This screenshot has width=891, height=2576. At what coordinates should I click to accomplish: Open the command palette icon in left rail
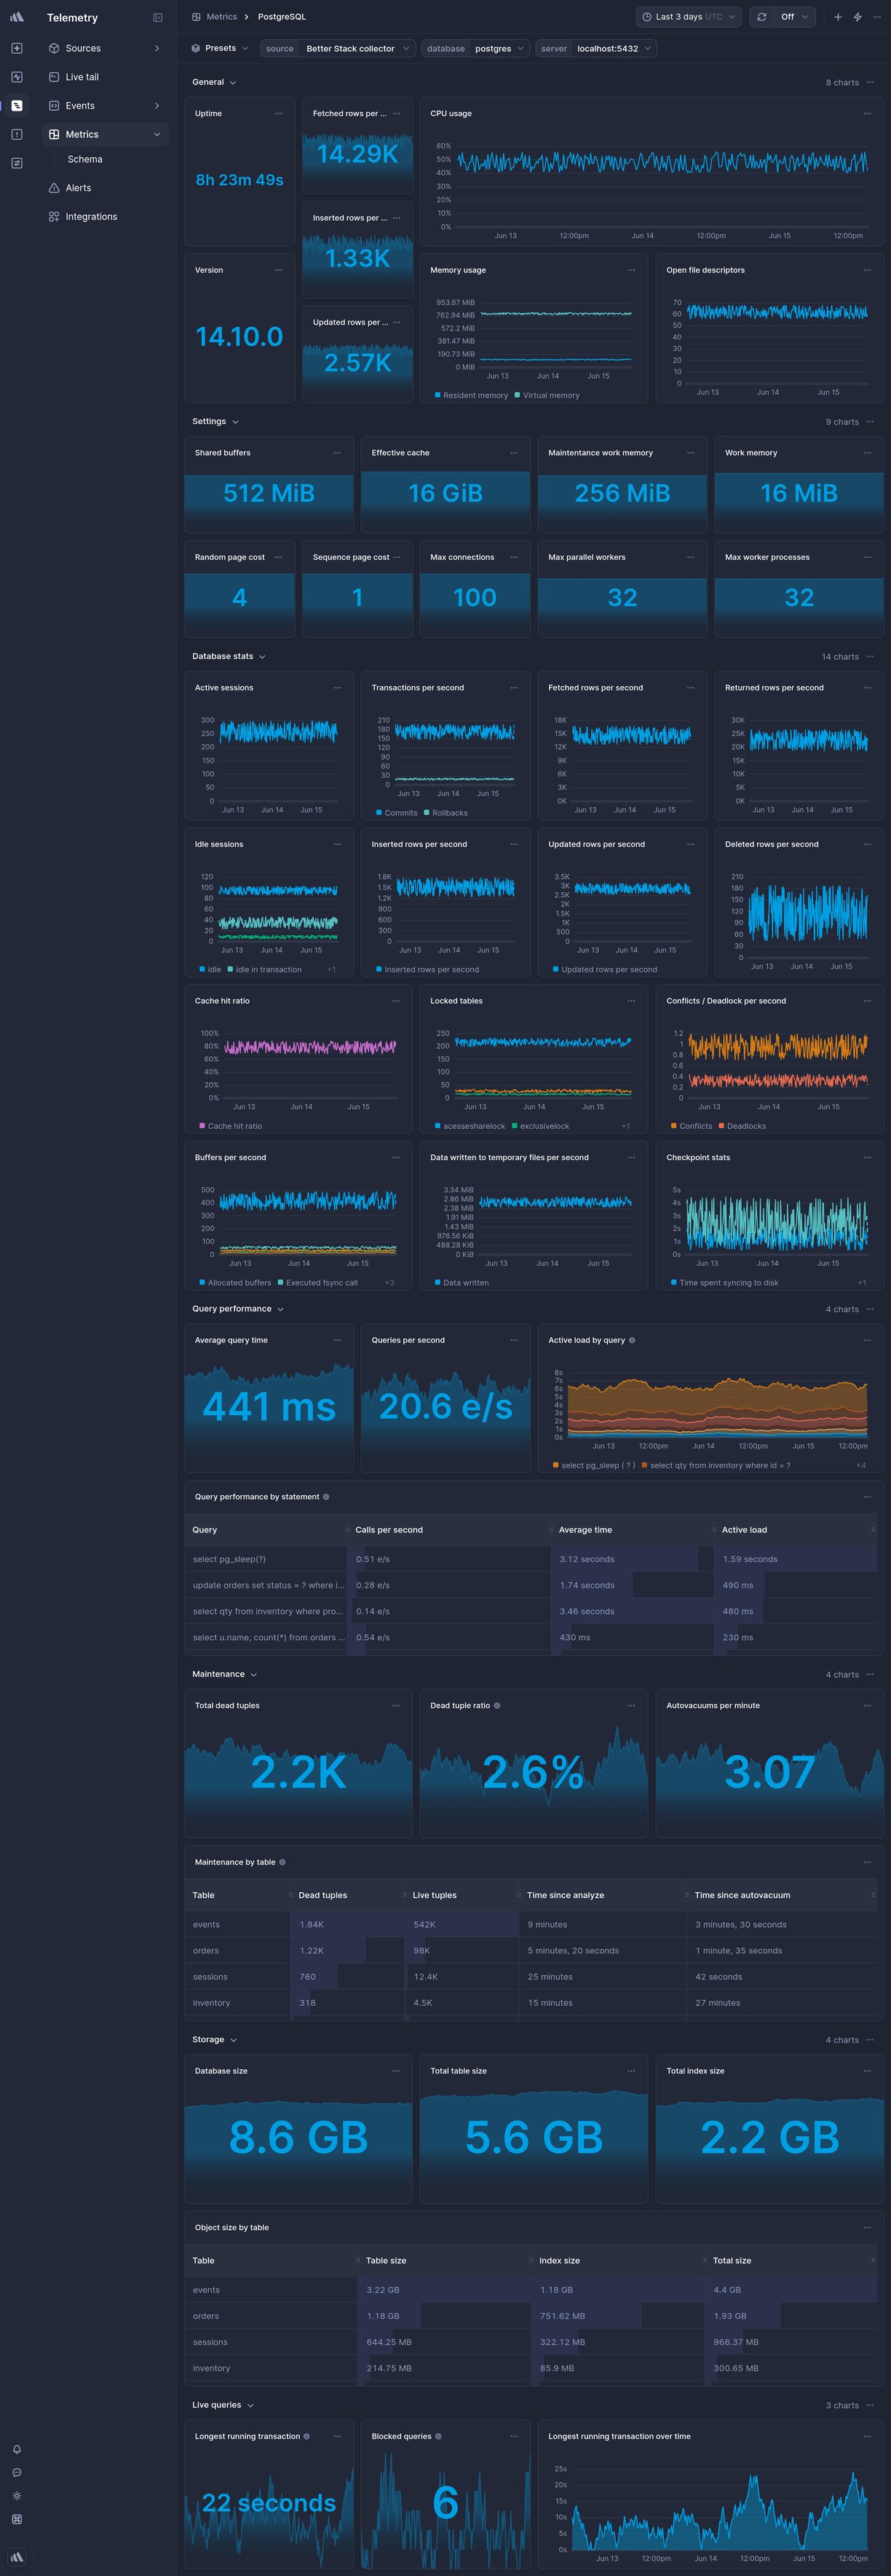click(x=17, y=2519)
